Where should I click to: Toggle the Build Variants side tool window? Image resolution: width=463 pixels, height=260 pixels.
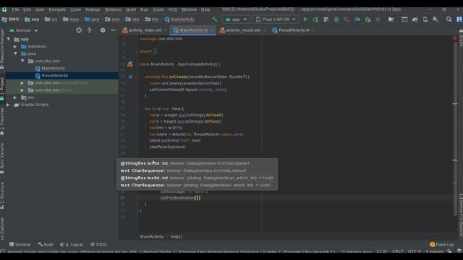[2, 158]
